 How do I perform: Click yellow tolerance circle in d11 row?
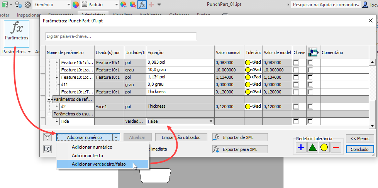pos(248,85)
